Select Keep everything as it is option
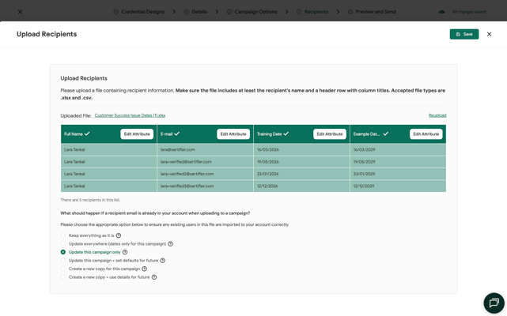Viewport: 507px width, 316px height. click(63, 235)
